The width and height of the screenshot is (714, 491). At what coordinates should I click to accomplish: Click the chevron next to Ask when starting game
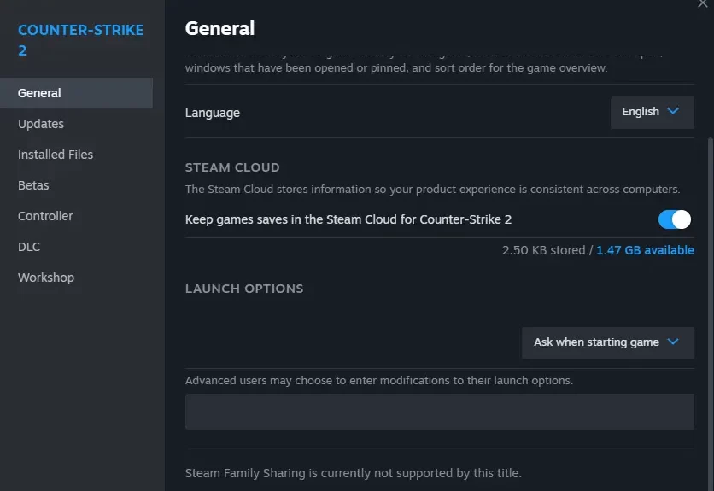click(x=673, y=342)
